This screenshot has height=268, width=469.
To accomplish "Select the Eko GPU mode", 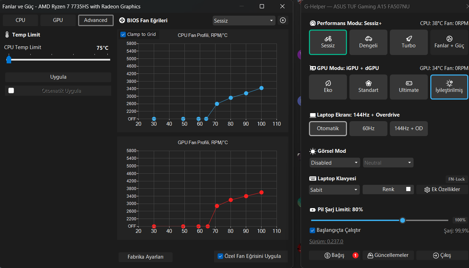I will (x=328, y=87).
